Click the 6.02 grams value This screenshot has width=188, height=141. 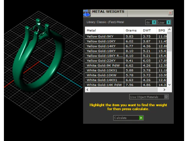(130, 41)
